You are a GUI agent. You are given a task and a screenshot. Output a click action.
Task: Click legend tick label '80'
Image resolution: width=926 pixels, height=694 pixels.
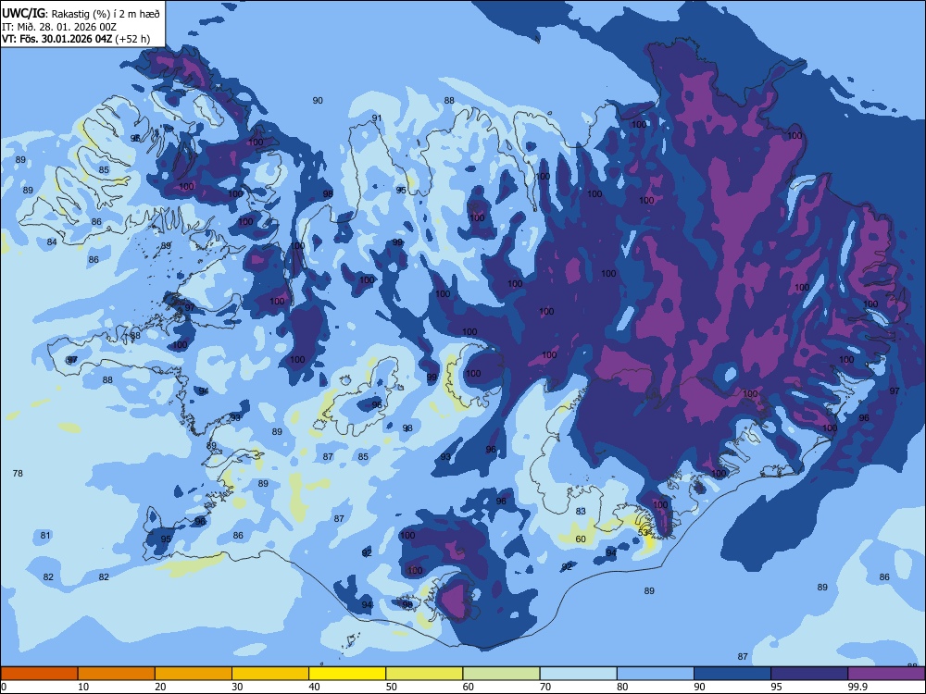click(622, 687)
